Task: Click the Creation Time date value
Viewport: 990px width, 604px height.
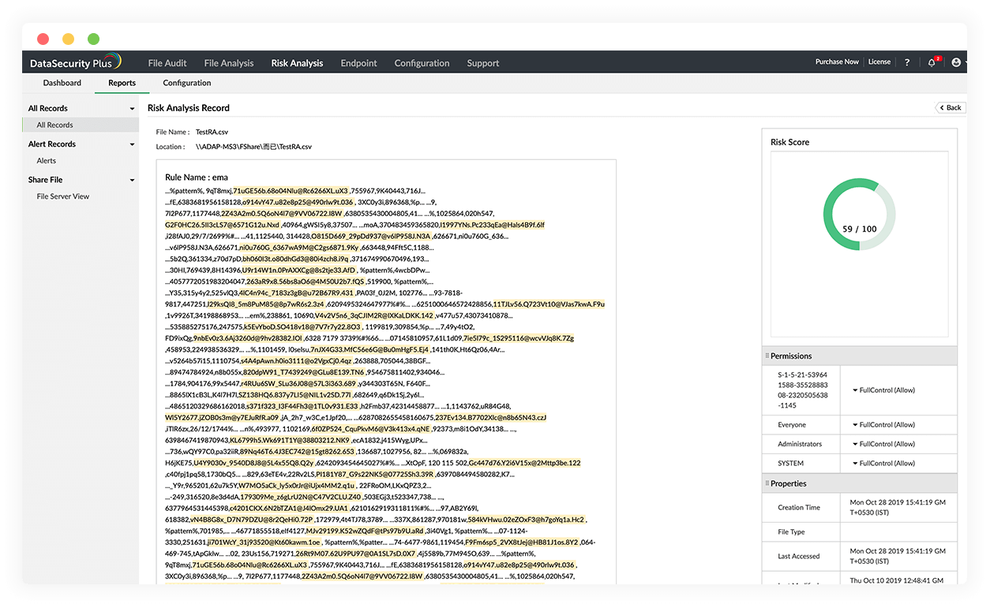Action: click(x=898, y=508)
